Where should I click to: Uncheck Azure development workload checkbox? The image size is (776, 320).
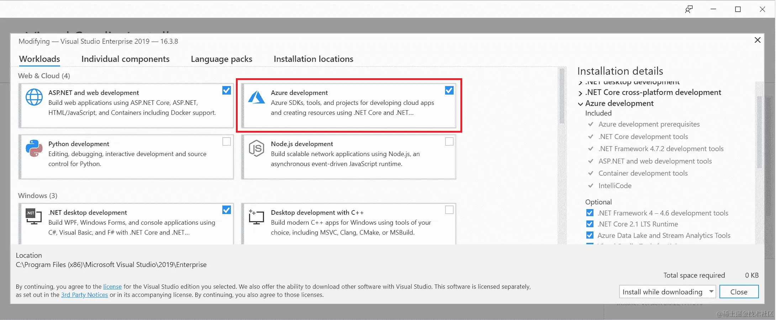pos(449,90)
